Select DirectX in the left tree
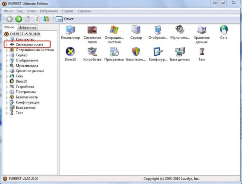 [21, 81]
